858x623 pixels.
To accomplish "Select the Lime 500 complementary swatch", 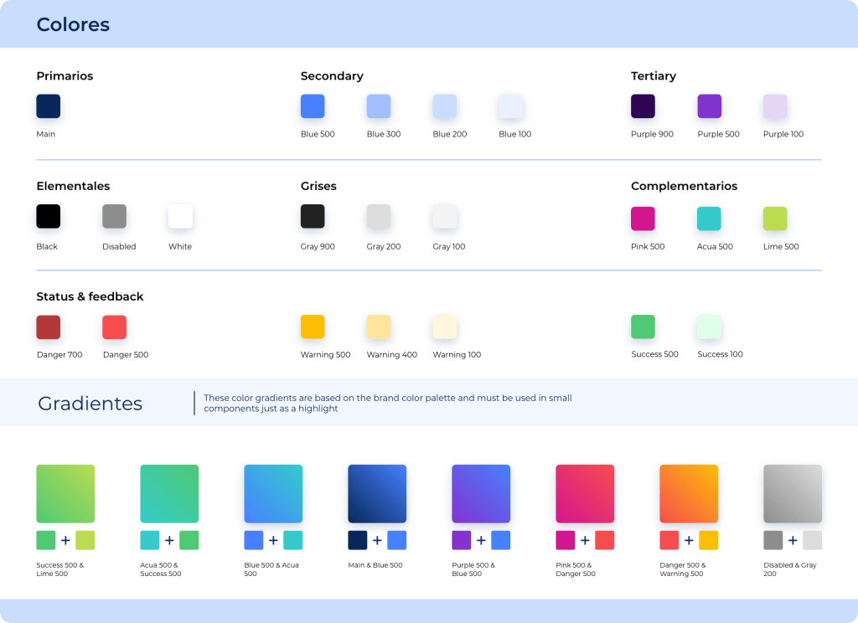I will tap(775, 219).
